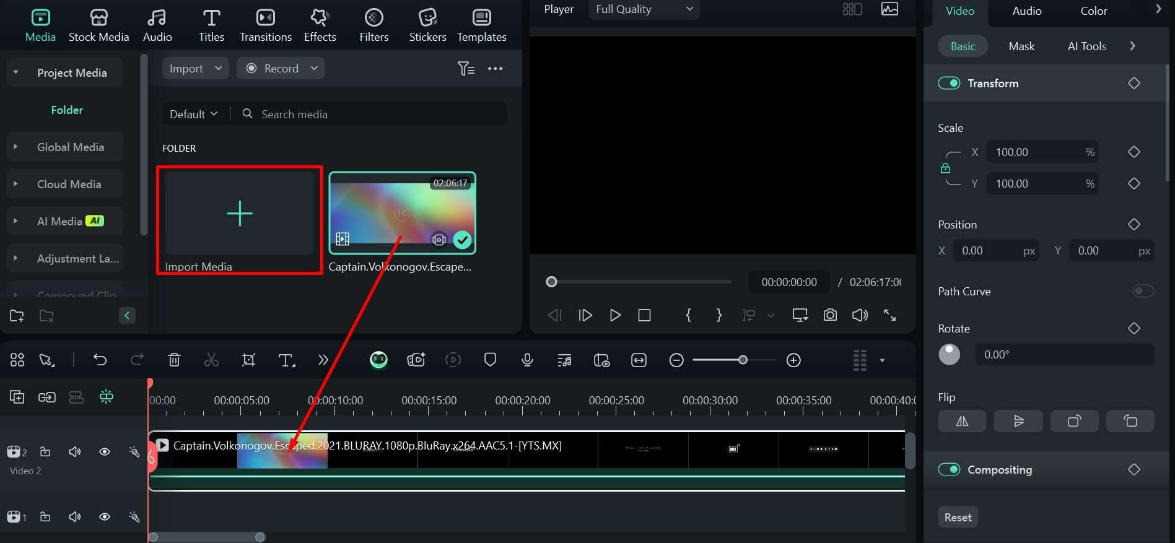The width and height of the screenshot is (1175, 543).
Task: Toggle the scale aspect ratio lock
Action: [x=945, y=168]
